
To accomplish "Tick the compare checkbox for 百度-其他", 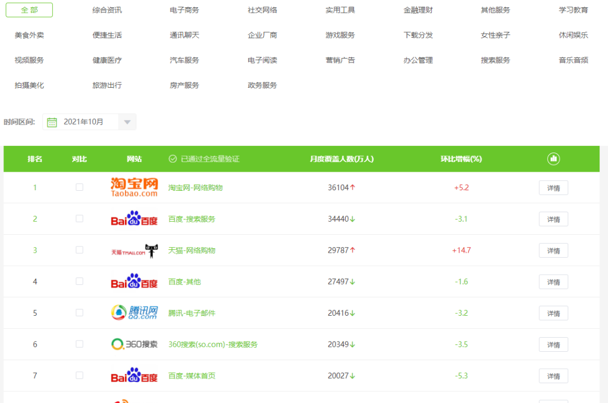I will point(79,281).
